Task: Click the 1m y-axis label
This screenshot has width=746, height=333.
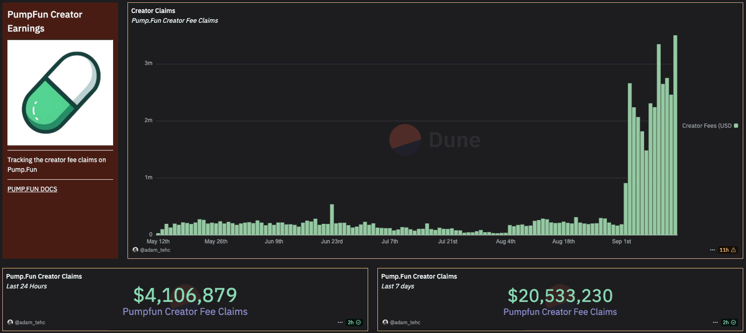Action: pyautogui.click(x=149, y=177)
